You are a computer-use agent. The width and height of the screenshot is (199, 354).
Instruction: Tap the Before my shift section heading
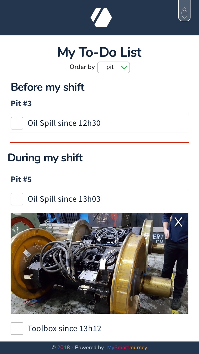point(48,87)
